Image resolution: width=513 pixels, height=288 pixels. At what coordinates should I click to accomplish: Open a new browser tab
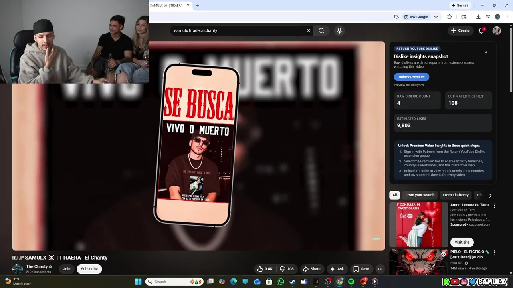click(198, 6)
